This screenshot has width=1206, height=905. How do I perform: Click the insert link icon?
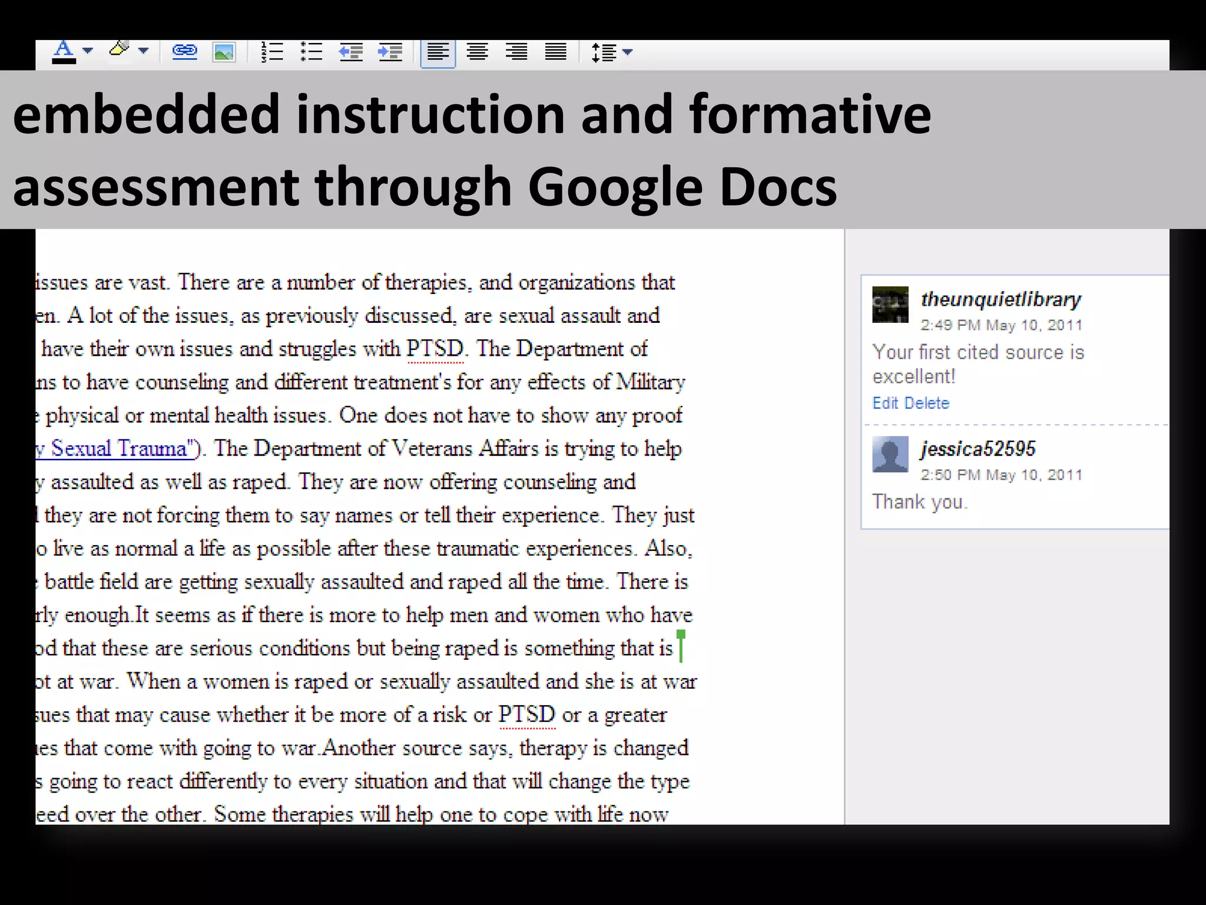click(x=184, y=52)
